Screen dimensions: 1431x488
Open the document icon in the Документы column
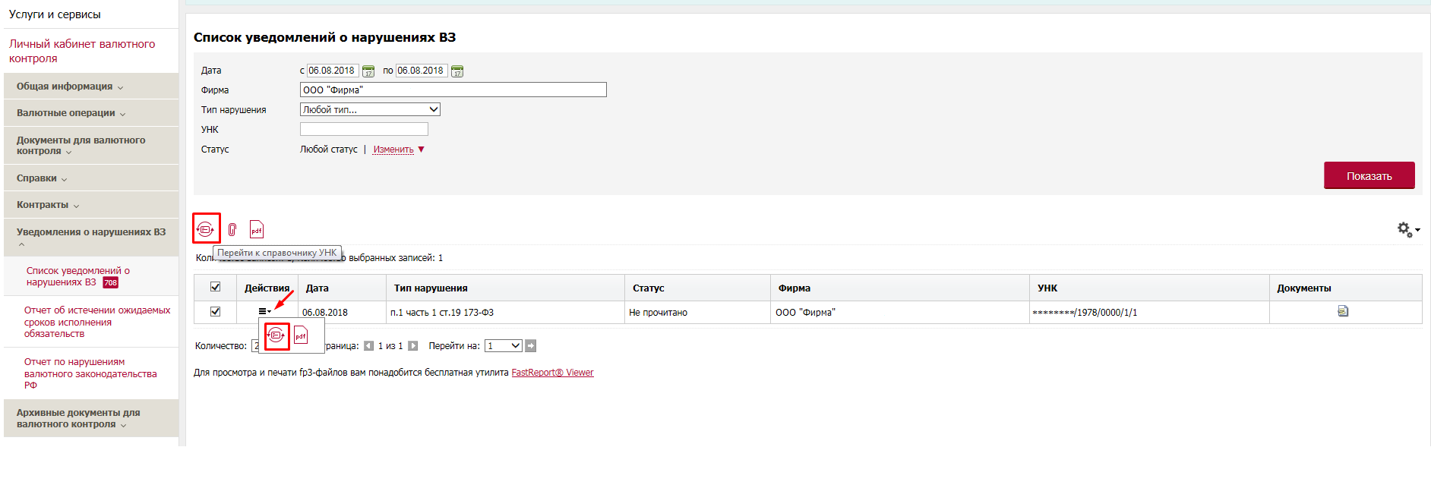(x=1343, y=311)
